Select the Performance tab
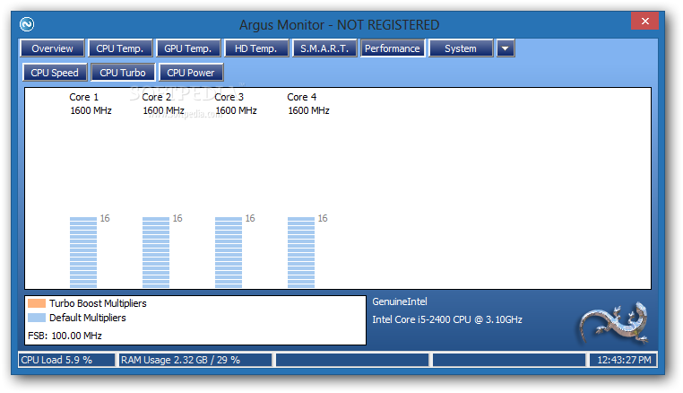Viewport: 683px width, 393px height. click(393, 48)
